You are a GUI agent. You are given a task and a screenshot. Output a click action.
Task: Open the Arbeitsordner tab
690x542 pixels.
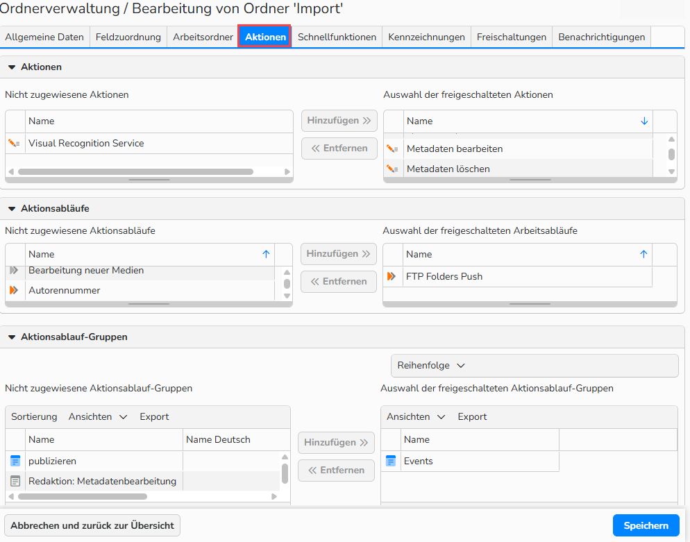coord(203,37)
